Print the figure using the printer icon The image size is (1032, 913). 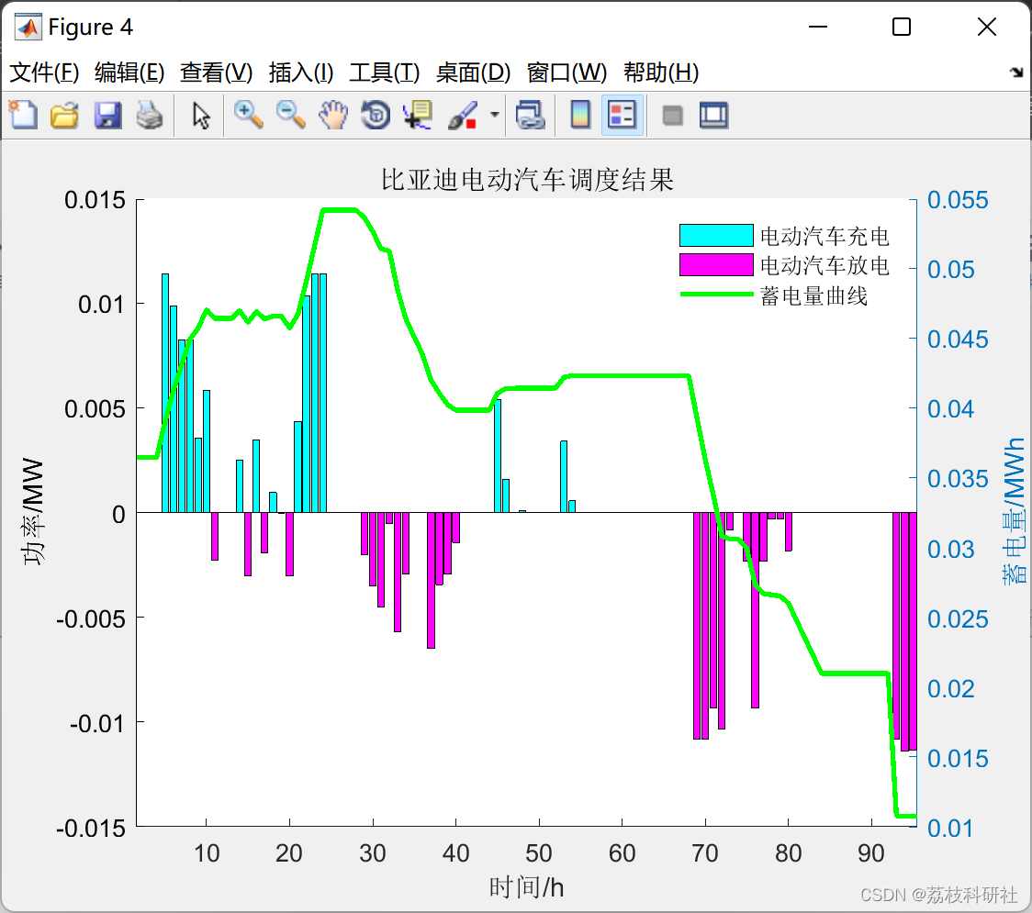coord(150,115)
